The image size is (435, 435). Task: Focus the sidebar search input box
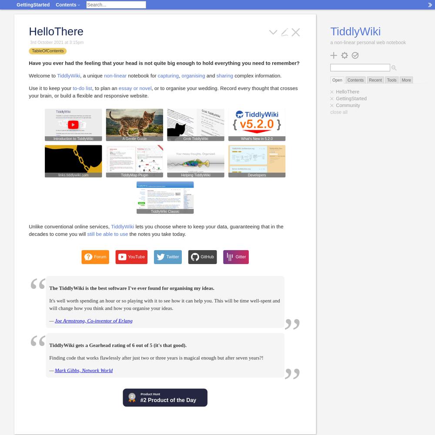tap(360, 68)
